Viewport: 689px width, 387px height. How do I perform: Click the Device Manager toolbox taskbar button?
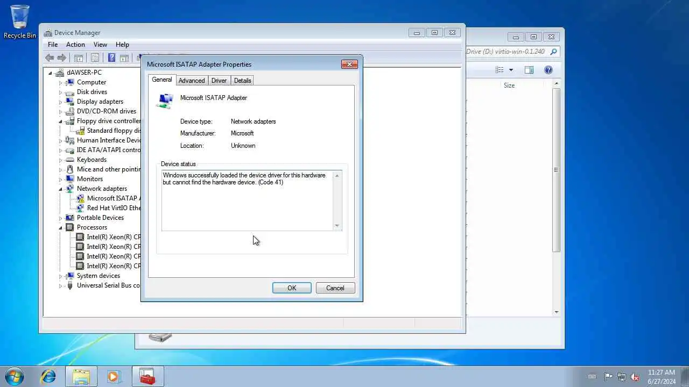click(147, 376)
